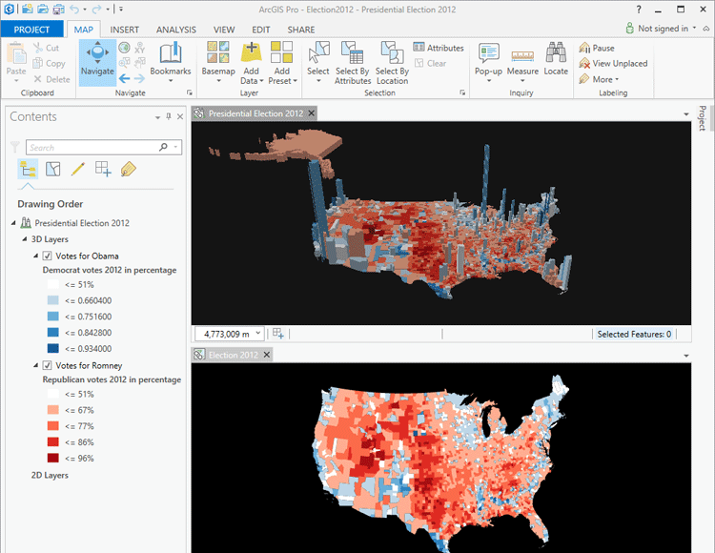715x553 pixels.
Task: Pin the Contents pane auto-hide
Action: coord(168,116)
